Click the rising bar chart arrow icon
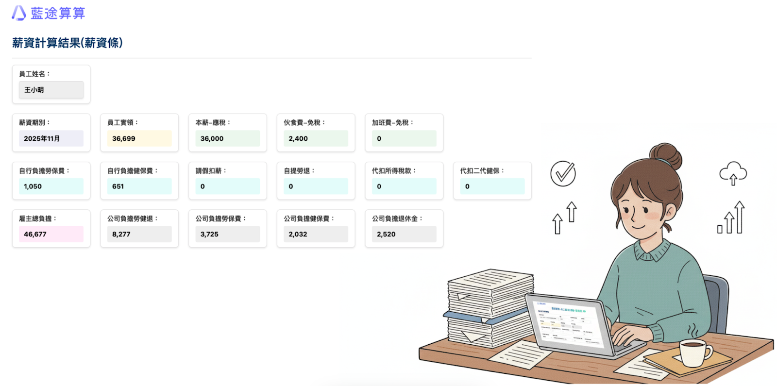 click(x=731, y=218)
